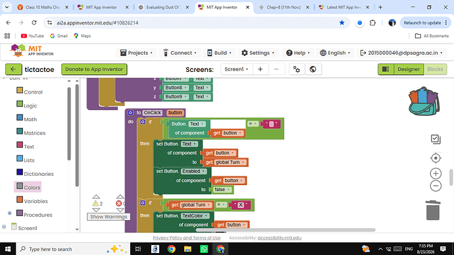Open WhatsApp from the taskbar
Image resolution: width=454 pixels, height=255 pixels.
click(204, 249)
